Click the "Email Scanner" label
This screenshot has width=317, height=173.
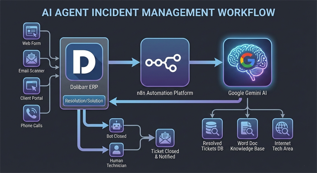[x=32, y=71]
